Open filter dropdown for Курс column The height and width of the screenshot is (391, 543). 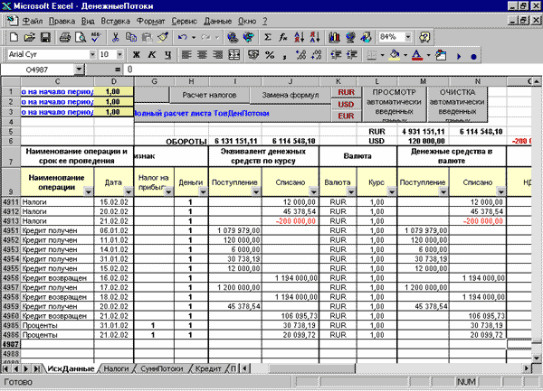pos(392,191)
